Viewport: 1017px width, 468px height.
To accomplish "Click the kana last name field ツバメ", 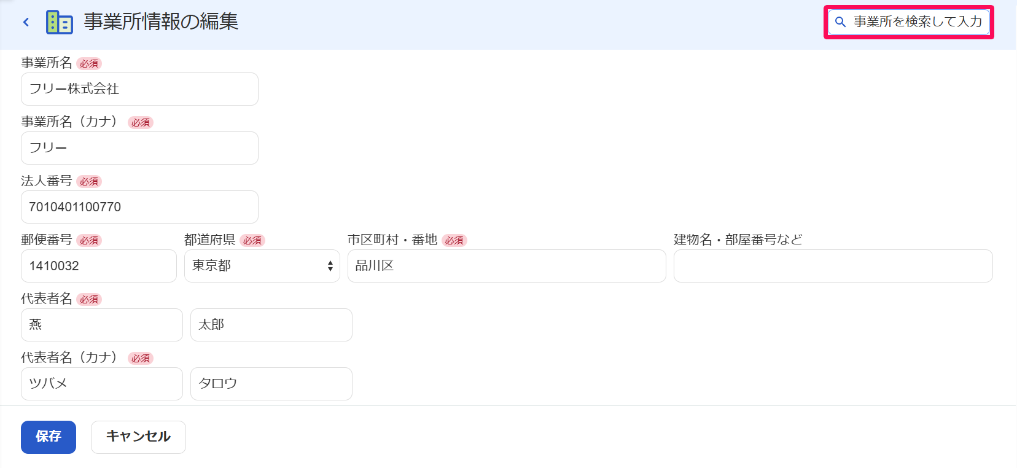I will 102,384.
